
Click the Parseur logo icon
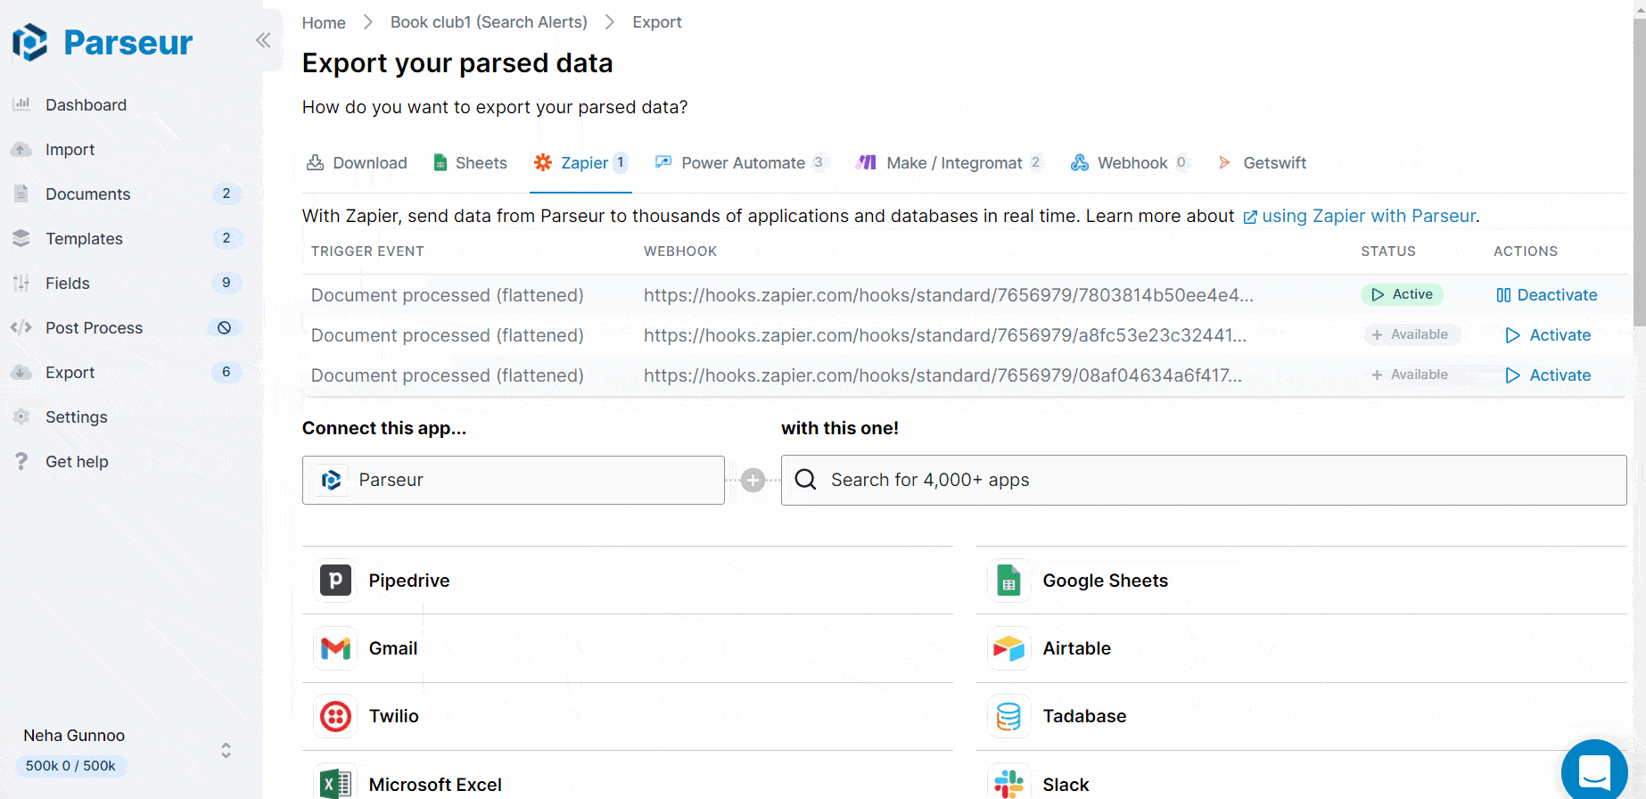point(30,42)
